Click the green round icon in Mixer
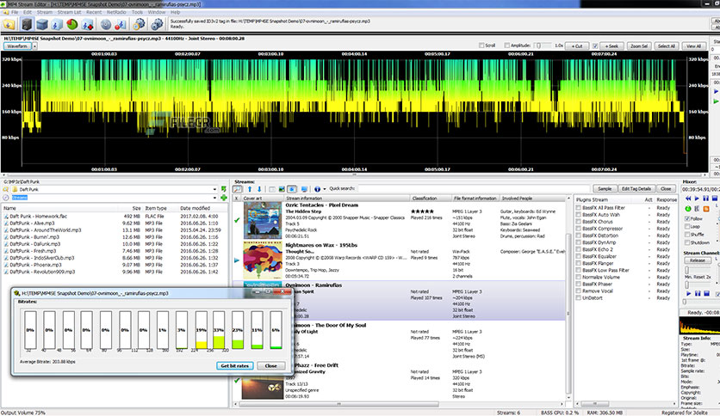The height and width of the screenshot is (416, 720). pos(688,209)
